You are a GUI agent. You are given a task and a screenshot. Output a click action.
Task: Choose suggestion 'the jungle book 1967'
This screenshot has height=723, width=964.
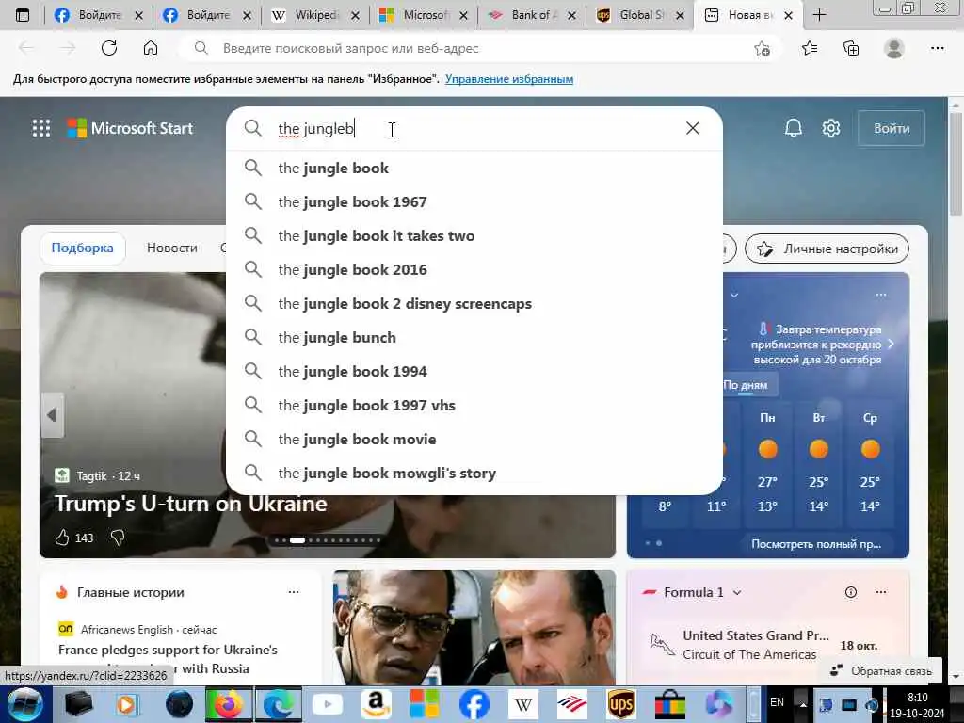pos(474,201)
